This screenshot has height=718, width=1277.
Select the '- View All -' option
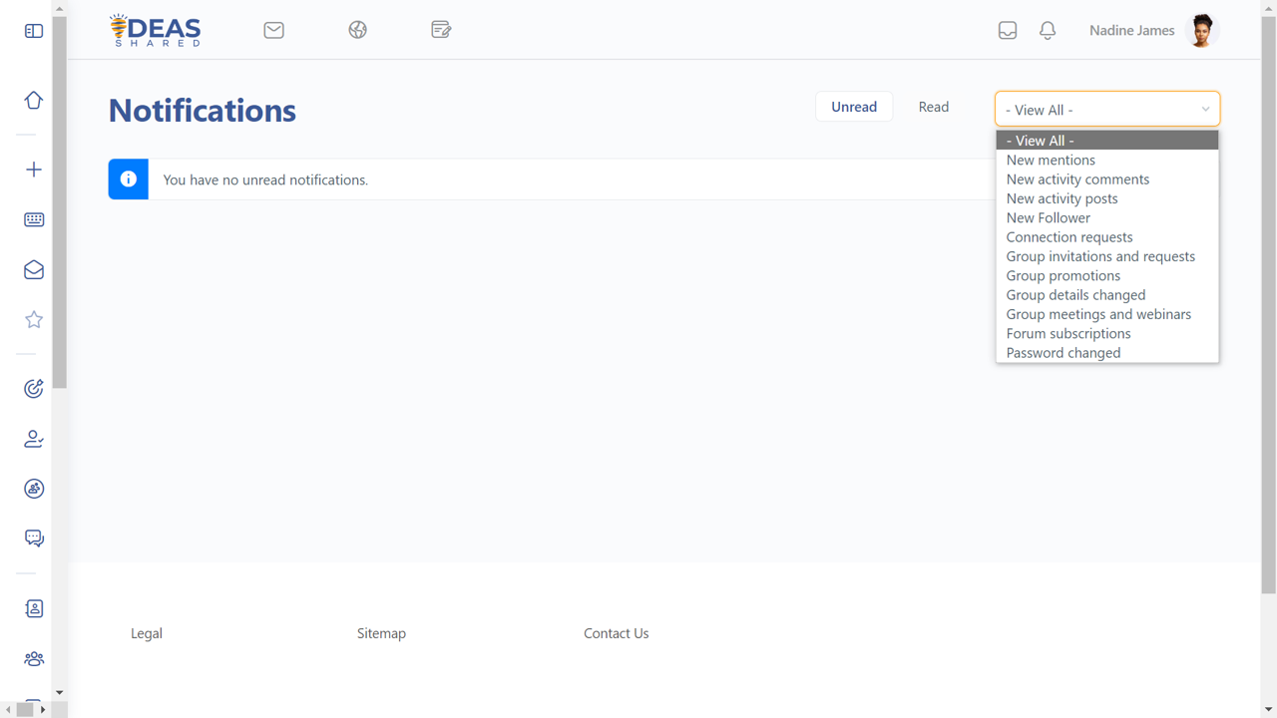1107,141
